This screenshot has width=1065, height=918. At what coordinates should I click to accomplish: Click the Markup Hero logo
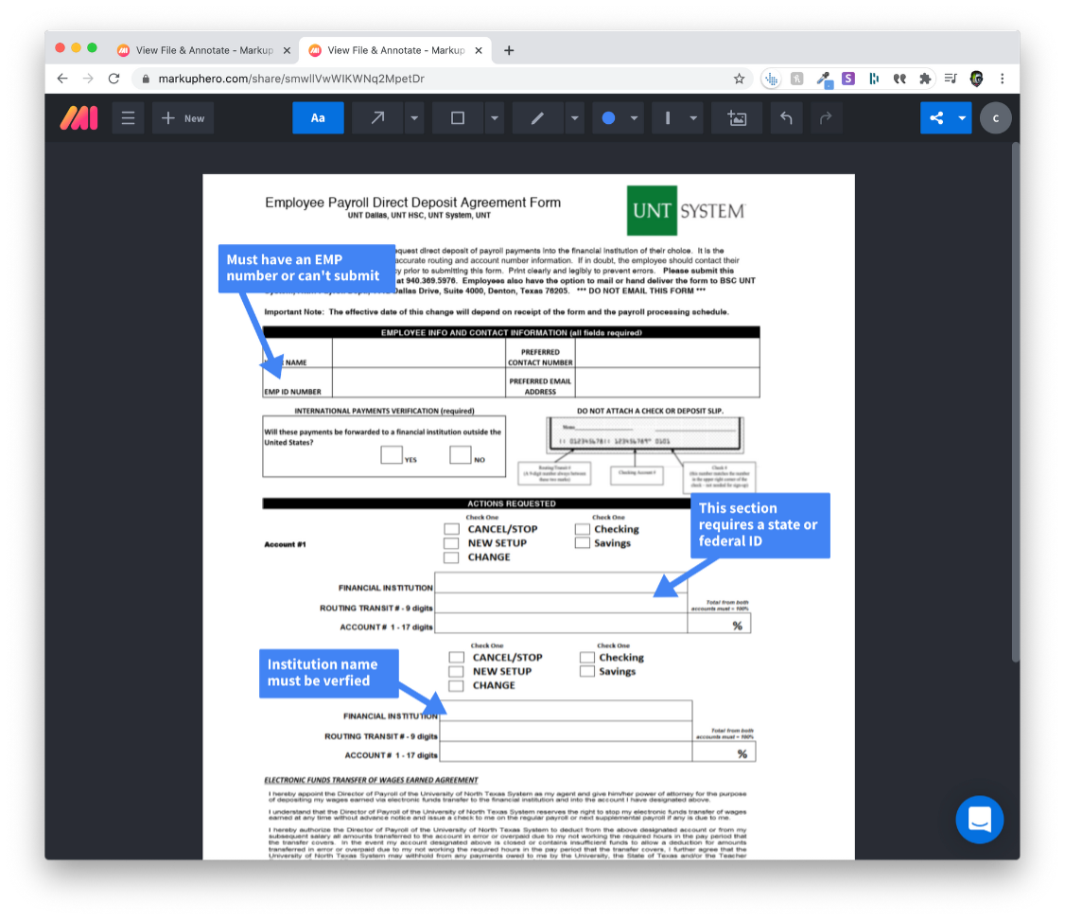pyautogui.click(x=79, y=118)
